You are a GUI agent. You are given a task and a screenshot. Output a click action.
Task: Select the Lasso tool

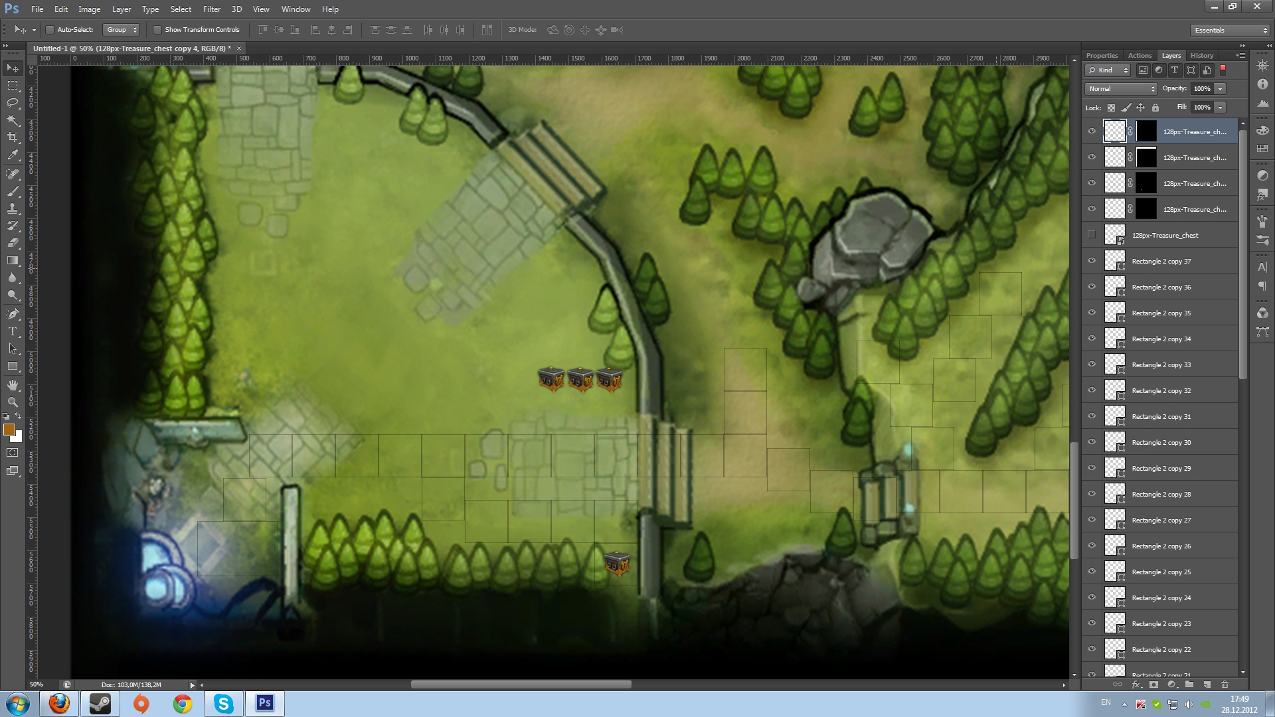pyautogui.click(x=13, y=103)
